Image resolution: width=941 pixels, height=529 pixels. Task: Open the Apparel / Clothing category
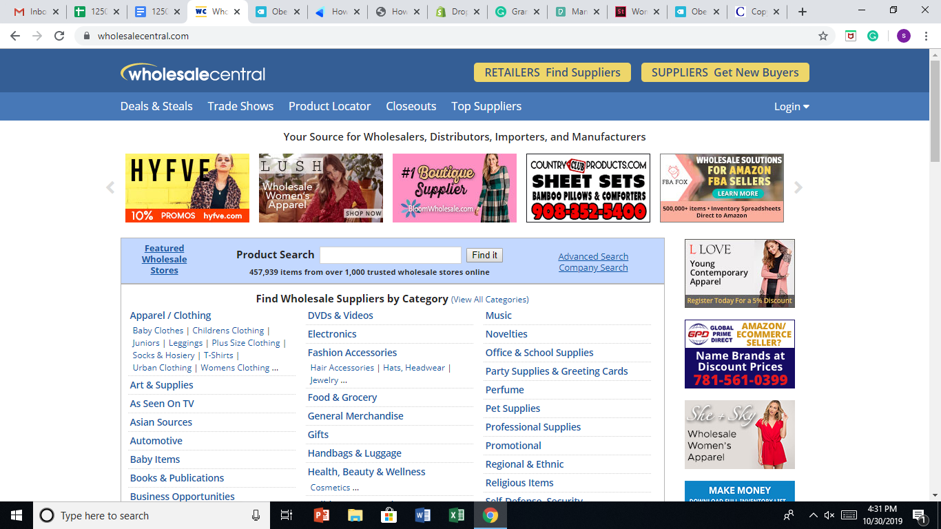pyautogui.click(x=170, y=315)
